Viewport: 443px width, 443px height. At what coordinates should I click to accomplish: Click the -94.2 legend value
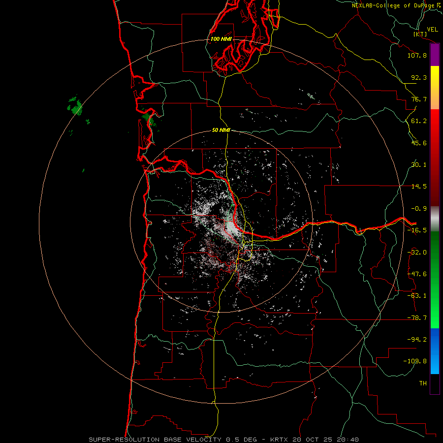coord(417,340)
